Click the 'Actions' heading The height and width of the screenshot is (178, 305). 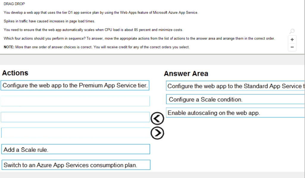coord(15,73)
